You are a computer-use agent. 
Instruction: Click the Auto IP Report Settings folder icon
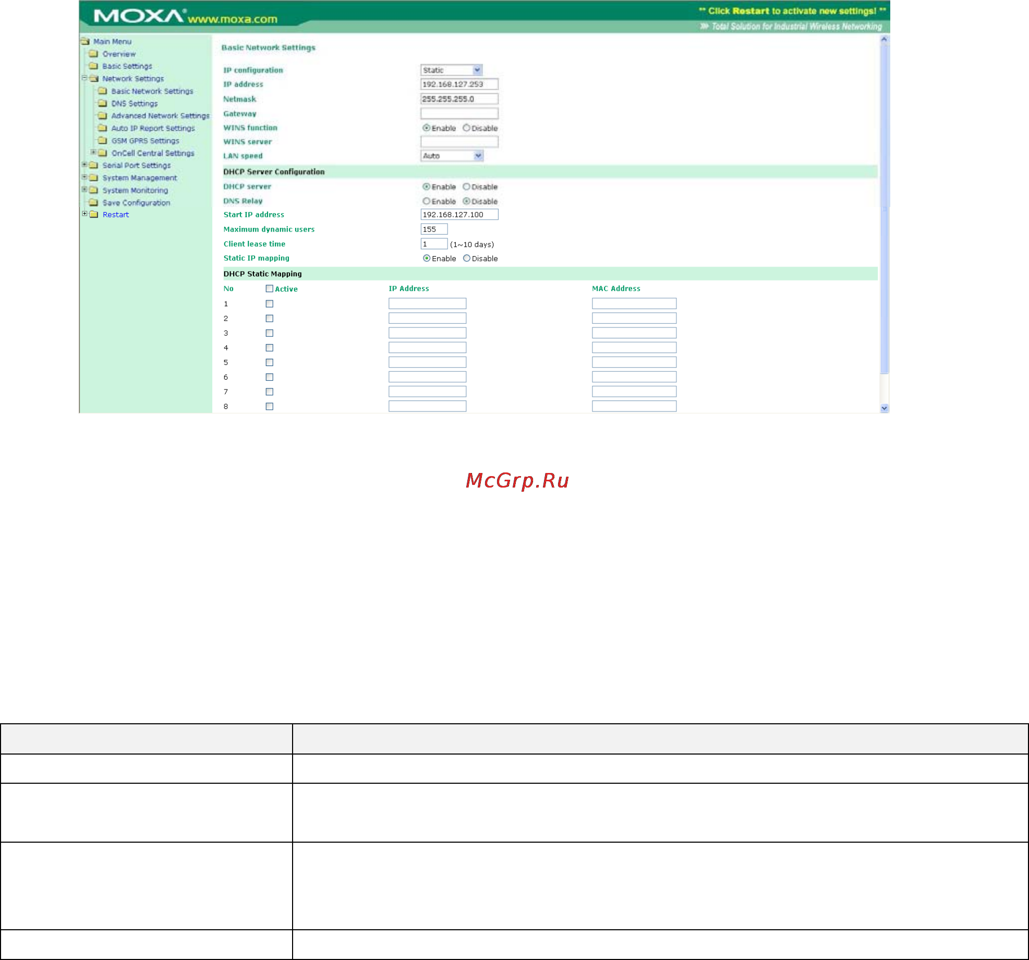tap(103, 128)
